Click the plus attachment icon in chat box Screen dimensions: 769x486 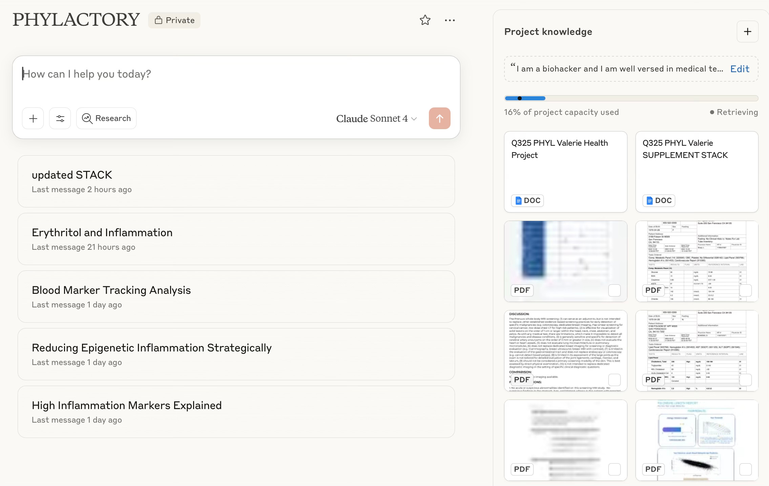pyautogui.click(x=33, y=118)
